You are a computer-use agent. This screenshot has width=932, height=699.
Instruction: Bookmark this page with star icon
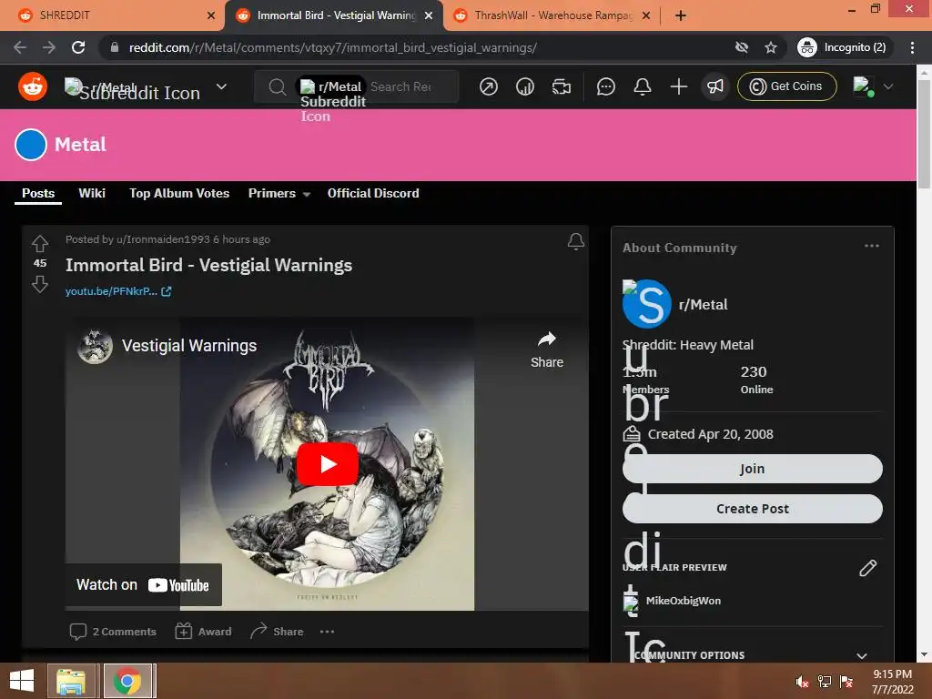[x=771, y=47]
